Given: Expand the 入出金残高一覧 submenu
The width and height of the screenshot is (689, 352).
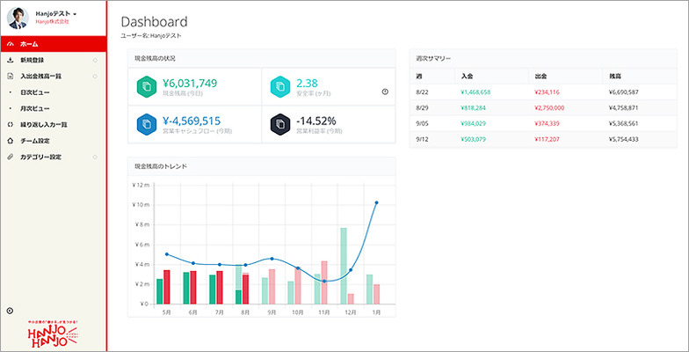Looking at the screenshot, I should [94, 76].
